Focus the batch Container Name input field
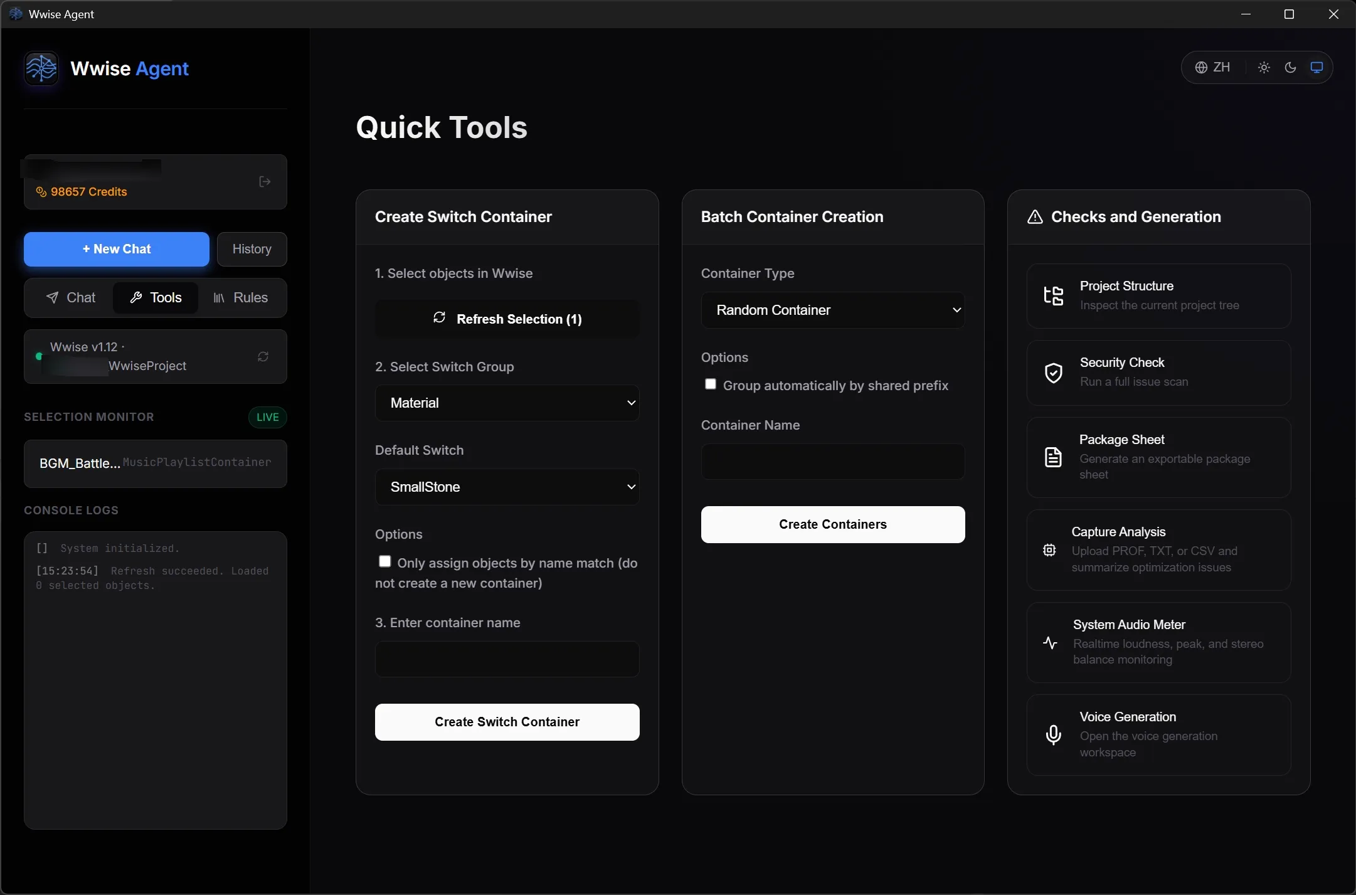The image size is (1356, 895). point(833,462)
